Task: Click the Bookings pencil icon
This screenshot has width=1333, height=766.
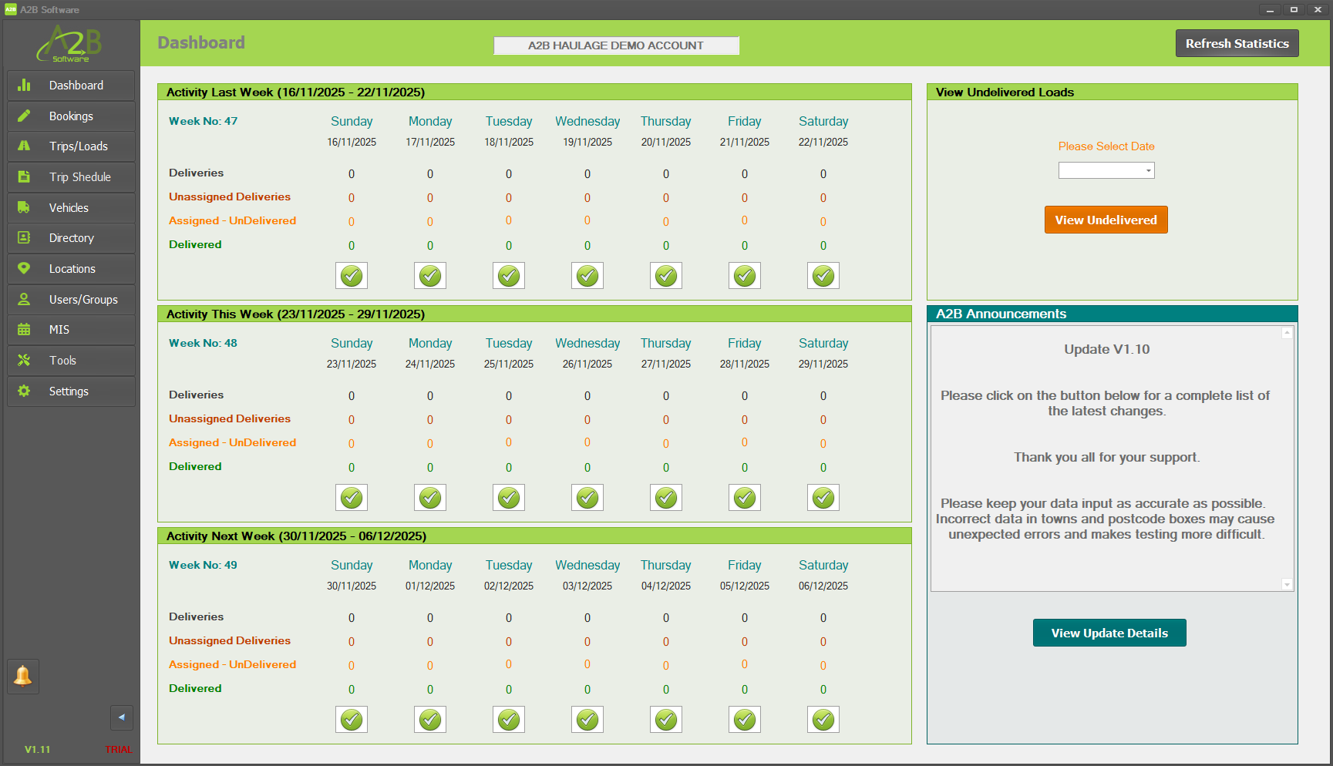Action: point(24,116)
